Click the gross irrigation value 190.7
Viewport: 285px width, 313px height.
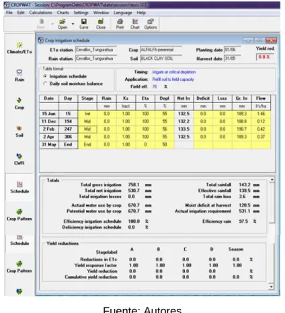[241, 129]
